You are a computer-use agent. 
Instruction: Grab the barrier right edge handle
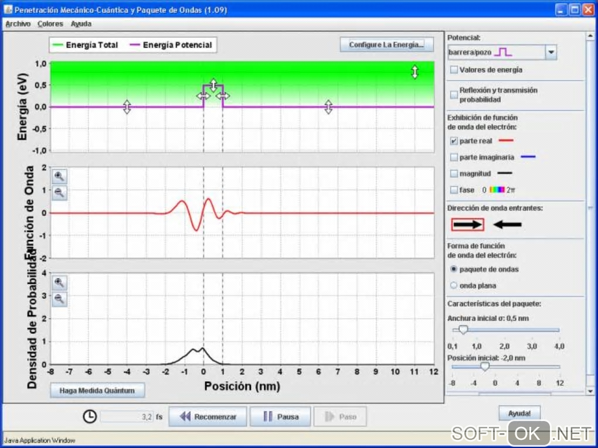click(x=223, y=95)
